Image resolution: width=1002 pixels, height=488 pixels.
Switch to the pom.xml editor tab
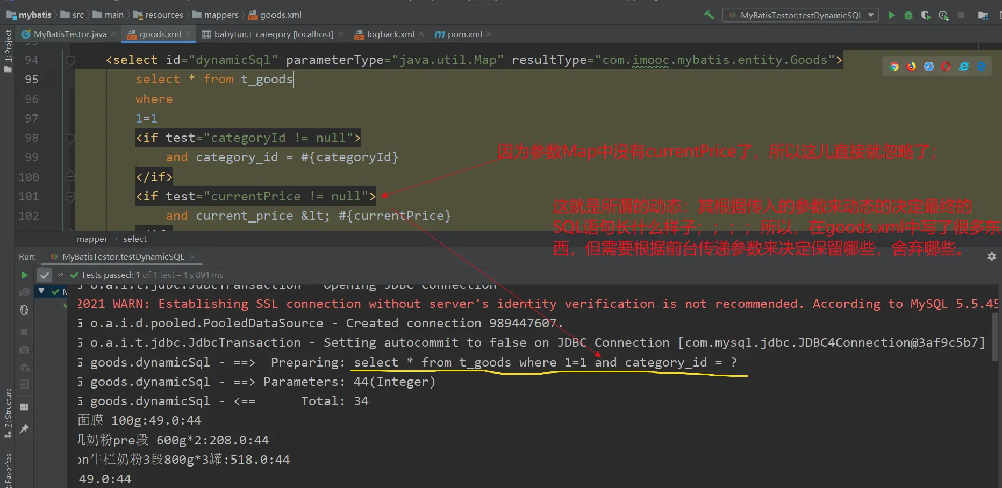point(463,34)
